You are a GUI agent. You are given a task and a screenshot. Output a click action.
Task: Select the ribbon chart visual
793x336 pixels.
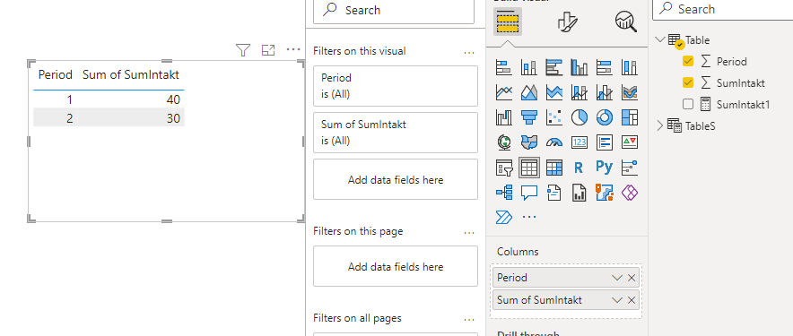pyautogui.click(x=630, y=92)
